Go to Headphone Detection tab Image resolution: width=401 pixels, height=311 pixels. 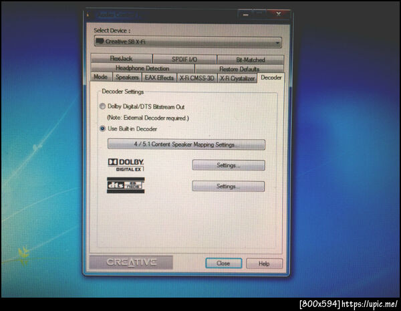point(142,68)
